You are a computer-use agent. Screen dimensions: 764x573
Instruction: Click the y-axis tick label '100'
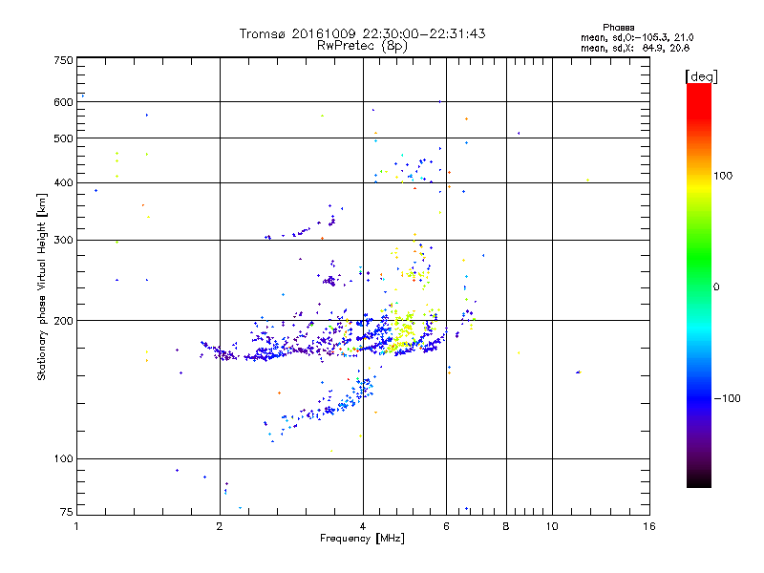pyautogui.click(x=63, y=458)
